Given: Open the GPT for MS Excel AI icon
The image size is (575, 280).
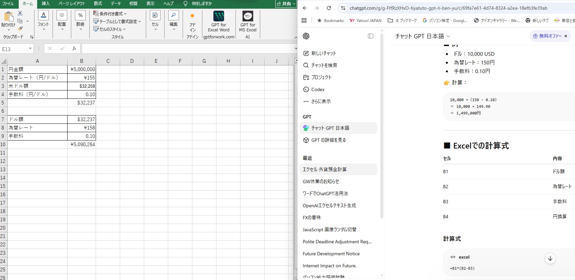Looking at the screenshot, I should click(x=248, y=16).
